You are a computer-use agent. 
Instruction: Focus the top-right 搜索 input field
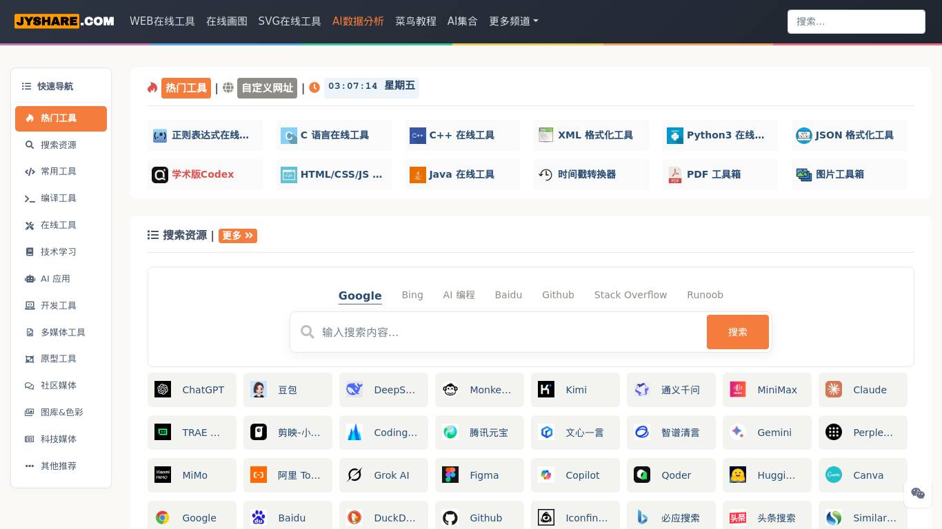856,21
